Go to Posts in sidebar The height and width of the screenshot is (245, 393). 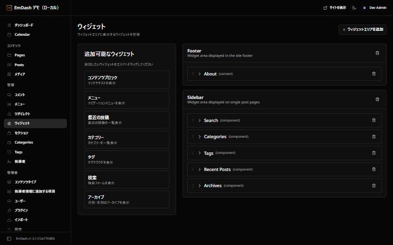(35, 65)
